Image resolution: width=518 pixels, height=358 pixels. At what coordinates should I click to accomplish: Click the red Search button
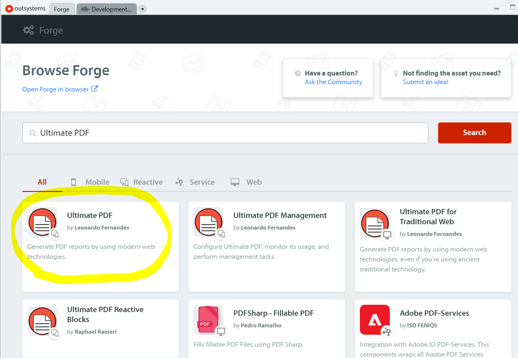(474, 133)
